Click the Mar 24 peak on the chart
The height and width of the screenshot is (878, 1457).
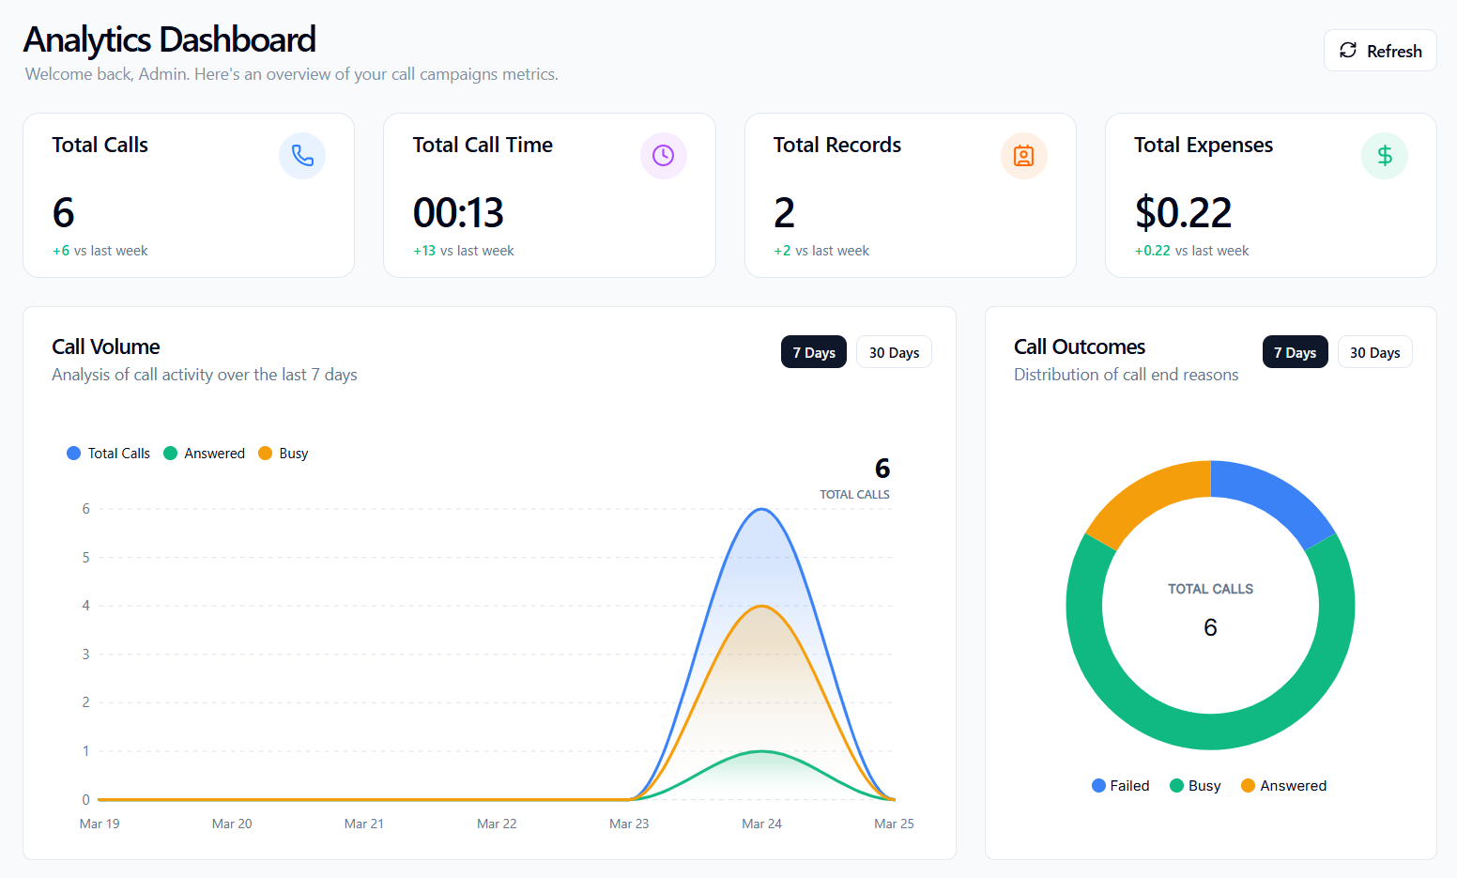[761, 509]
